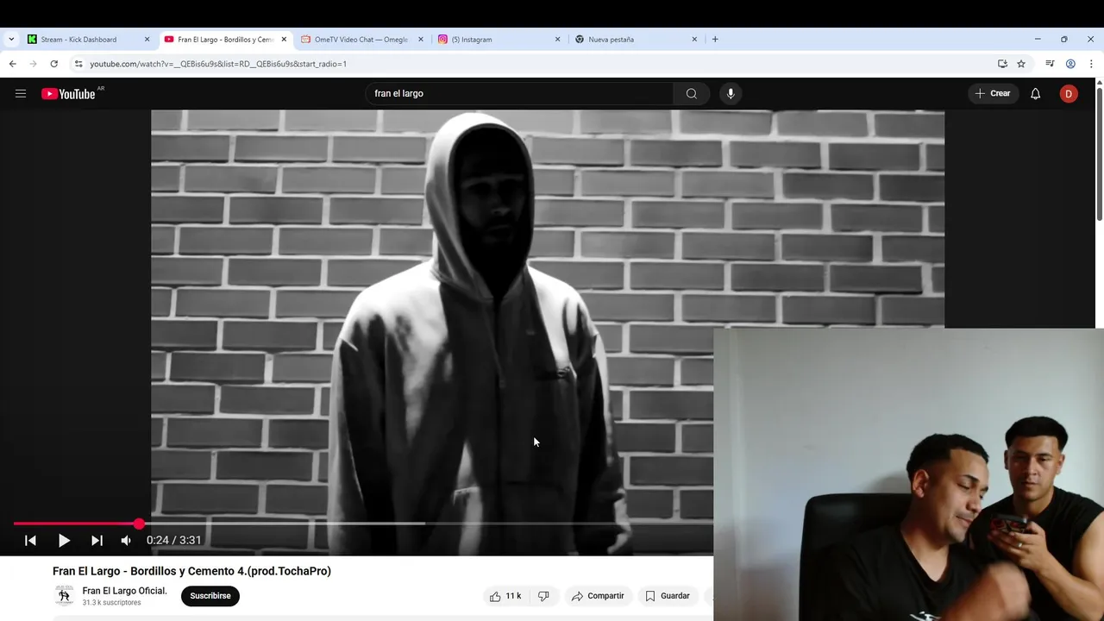Click the address bar URL
The image size is (1104, 621).
218,64
